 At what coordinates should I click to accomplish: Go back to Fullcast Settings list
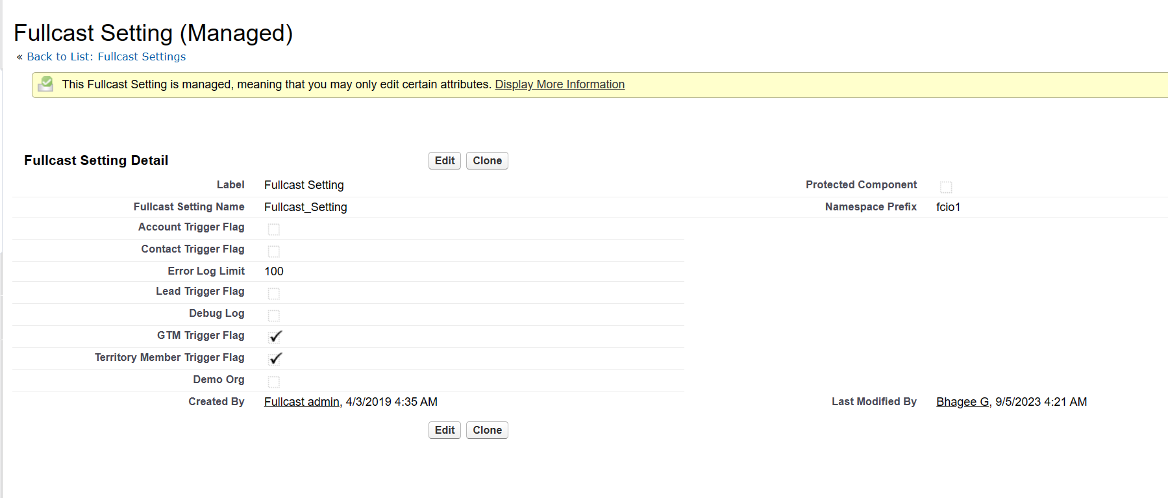click(106, 56)
